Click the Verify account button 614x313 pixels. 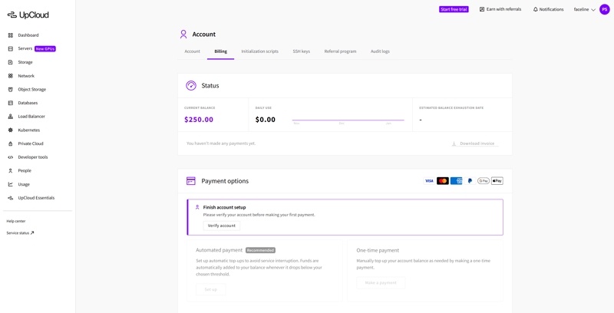pos(222,226)
